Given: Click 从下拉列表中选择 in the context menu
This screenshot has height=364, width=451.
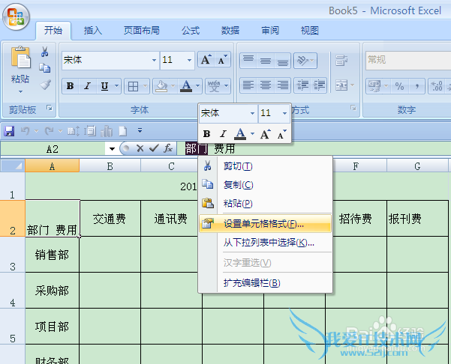Looking at the screenshot, I should pyautogui.click(x=268, y=242).
